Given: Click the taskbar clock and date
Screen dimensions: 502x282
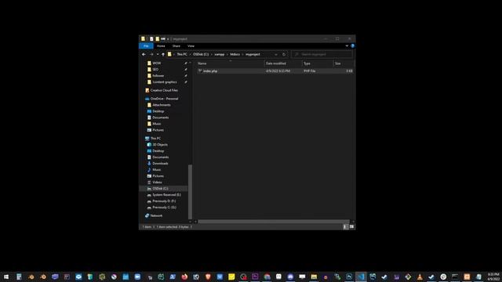Looking at the screenshot, I should tap(493, 277).
